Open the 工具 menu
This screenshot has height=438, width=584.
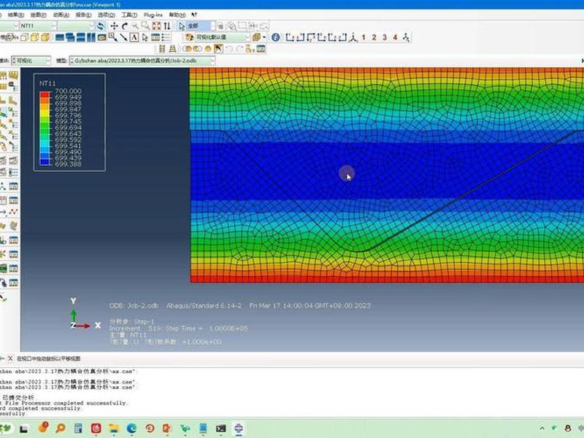[x=129, y=15]
